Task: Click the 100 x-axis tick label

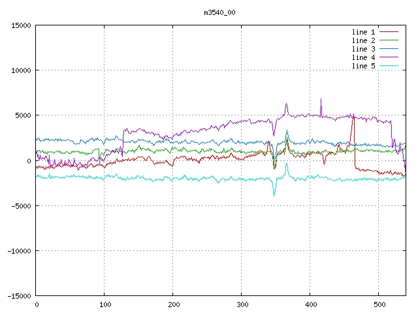Action: pos(104,304)
